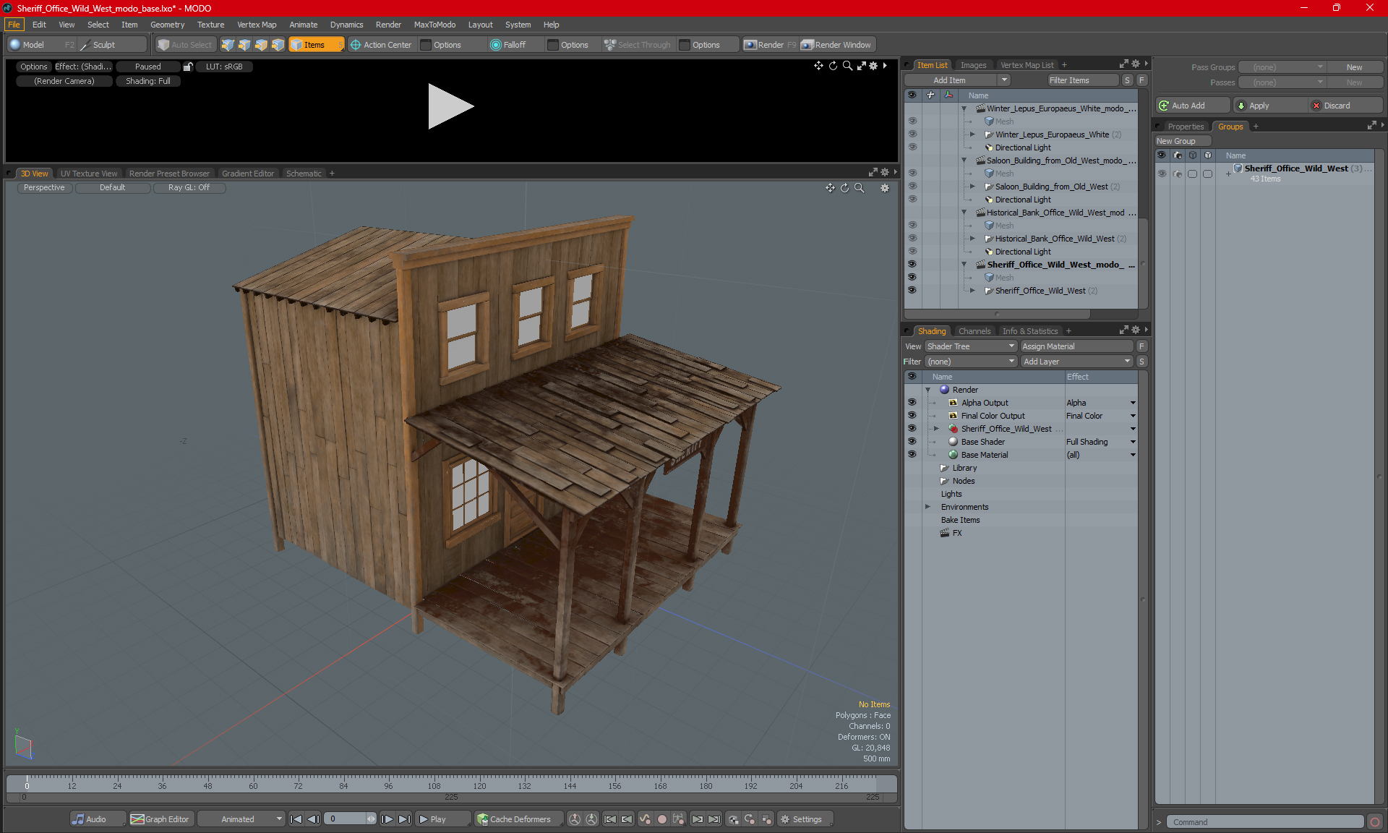
Task: Toggle visibility of Alpha Output layer
Action: [x=912, y=403]
